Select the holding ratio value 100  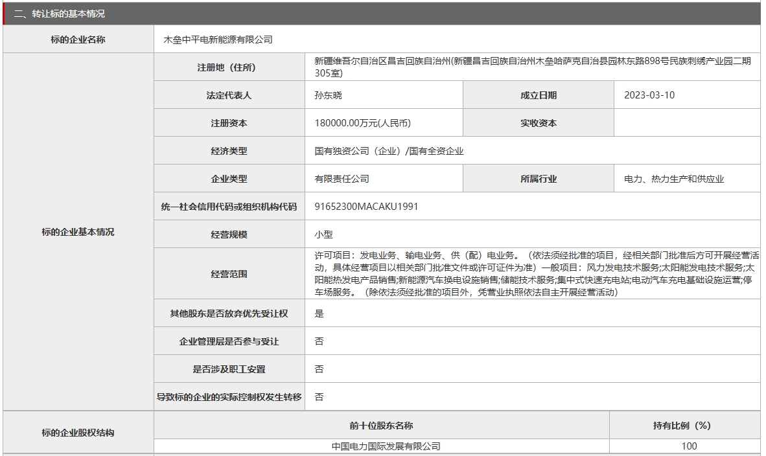[x=690, y=446]
